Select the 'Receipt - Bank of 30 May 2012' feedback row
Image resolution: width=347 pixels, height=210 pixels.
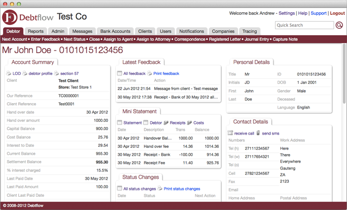(x=168, y=97)
